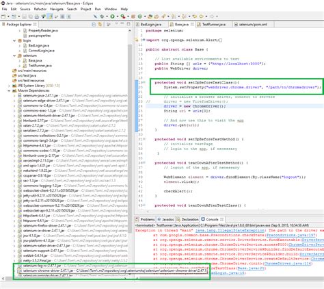Toggle Link with Editor in Package Explorer
The image size is (324, 289).
(x=100, y=24)
